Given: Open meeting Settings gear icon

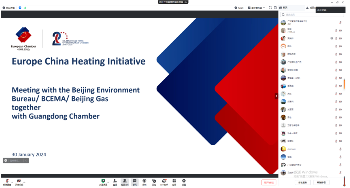Looking at the screenshot, I should (x=184, y=182).
